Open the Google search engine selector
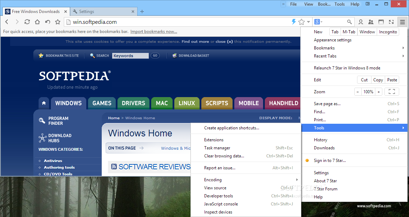This screenshot has width=409, height=217. pos(319,22)
